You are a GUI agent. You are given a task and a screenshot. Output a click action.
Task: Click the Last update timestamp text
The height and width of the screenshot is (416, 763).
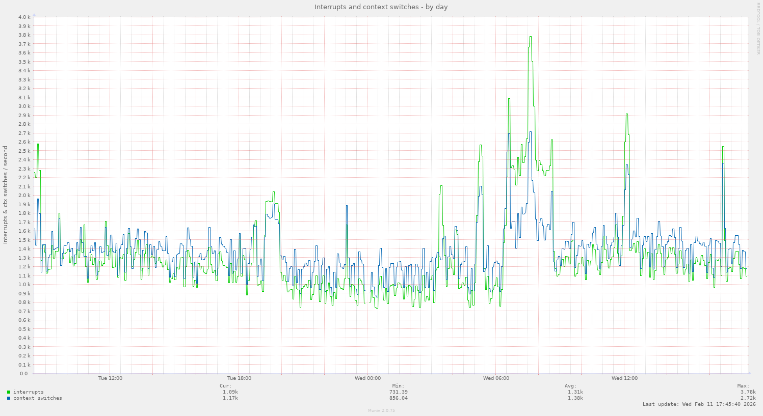pos(699,404)
